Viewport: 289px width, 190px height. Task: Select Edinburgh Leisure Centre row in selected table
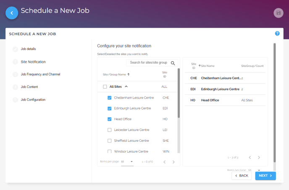(225, 89)
